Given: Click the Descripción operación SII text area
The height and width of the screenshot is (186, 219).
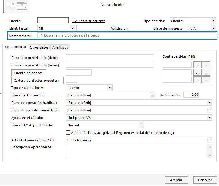Looking at the screenshot, I should point(137,151).
